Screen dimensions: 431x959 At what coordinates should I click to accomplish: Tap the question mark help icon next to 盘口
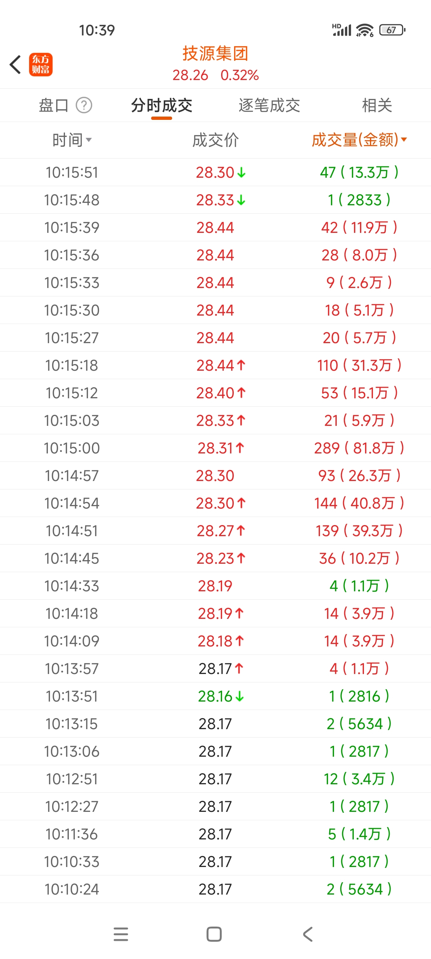[x=84, y=105]
